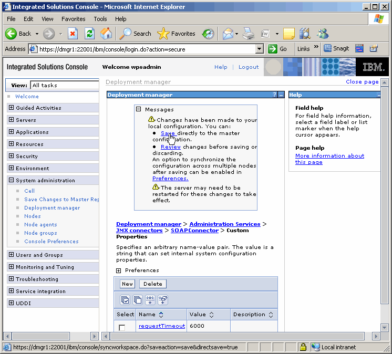Go to the browser Home page icon
The width and height of the screenshot is (392, 354).
pyautogui.click(x=106, y=34)
